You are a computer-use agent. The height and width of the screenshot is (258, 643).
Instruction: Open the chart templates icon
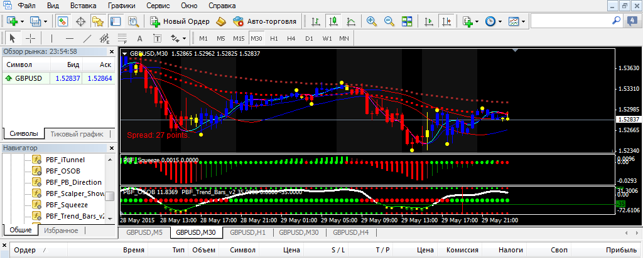[x=514, y=21]
